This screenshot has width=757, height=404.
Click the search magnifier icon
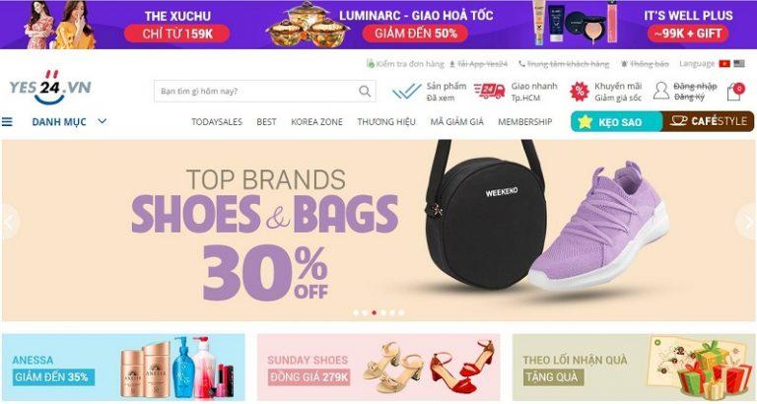coord(365,91)
